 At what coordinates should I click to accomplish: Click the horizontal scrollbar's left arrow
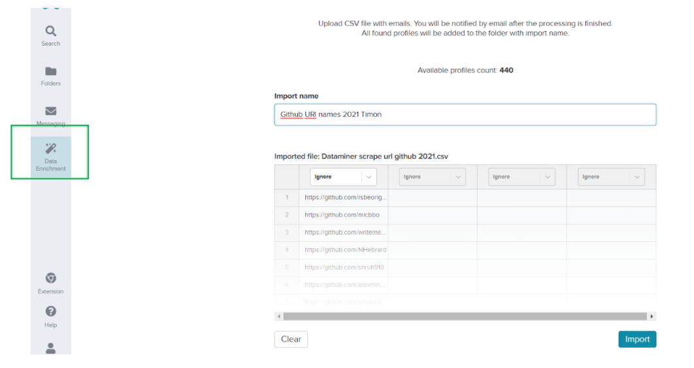tap(279, 316)
